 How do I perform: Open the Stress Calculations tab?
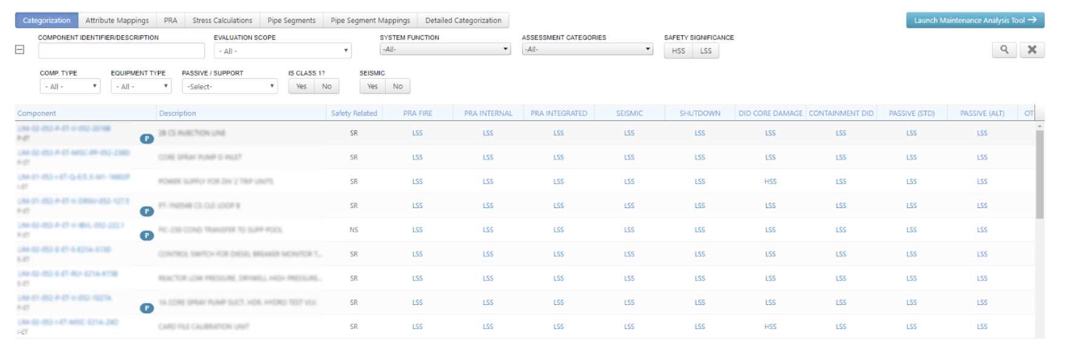coord(222,21)
